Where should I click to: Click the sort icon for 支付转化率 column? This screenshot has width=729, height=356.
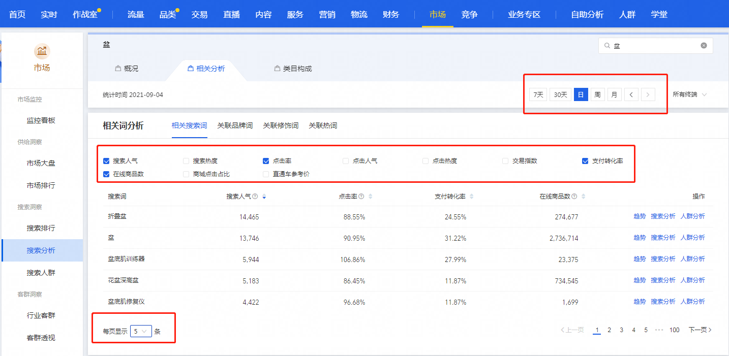472,197
